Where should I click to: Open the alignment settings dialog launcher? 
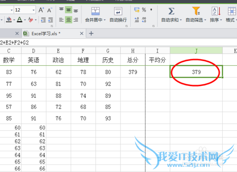pos(127,26)
